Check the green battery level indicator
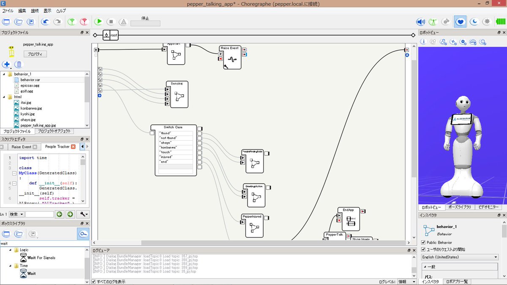 tap(500, 22)
